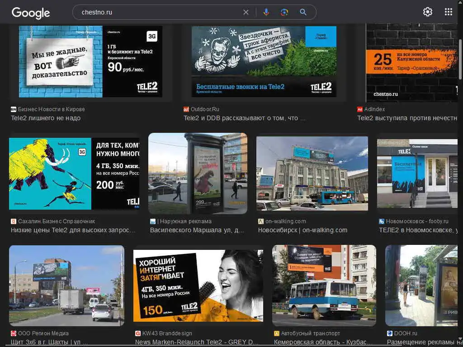
Task: Open the Novosibirsk building billboard photo
Action: 312,173
